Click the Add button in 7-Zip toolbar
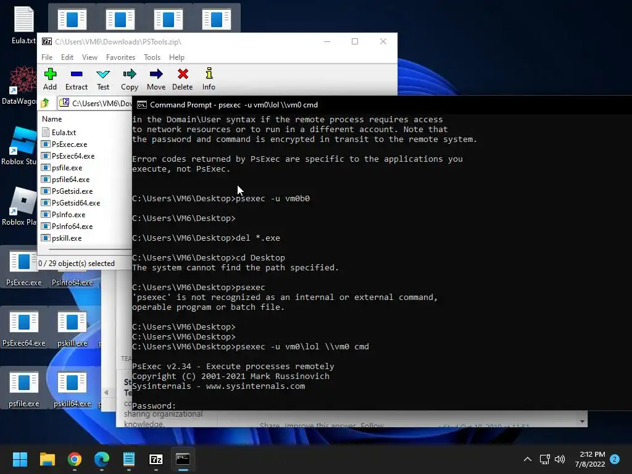Viewport: 632px width, 474px height. point(50,79)
